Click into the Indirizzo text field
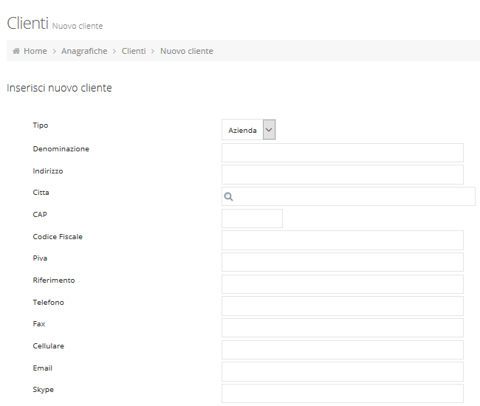 coord(342,174)
